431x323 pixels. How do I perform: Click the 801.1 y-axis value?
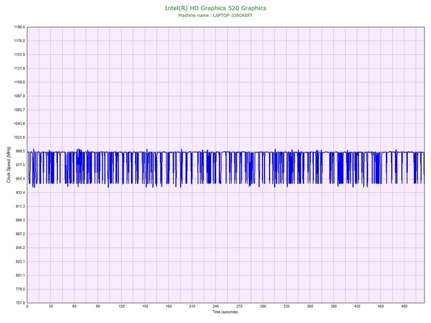tap(20, 275)
